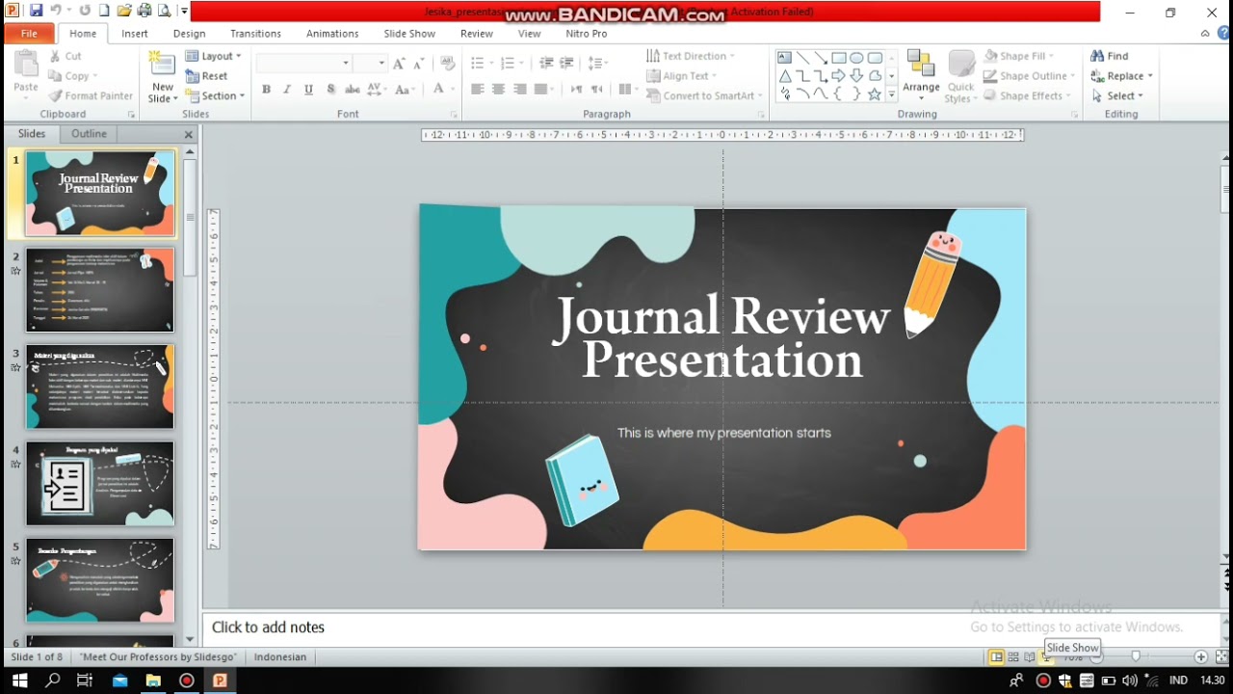
Task: Click zoom in plus button
Action: click(1200, 657)
